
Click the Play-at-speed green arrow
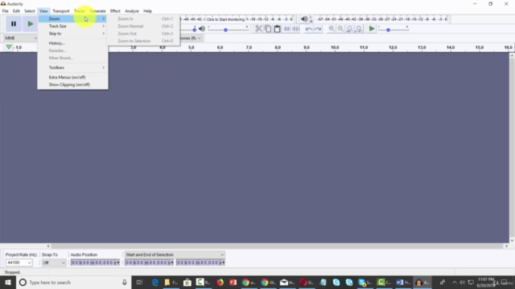click(372, 29)
